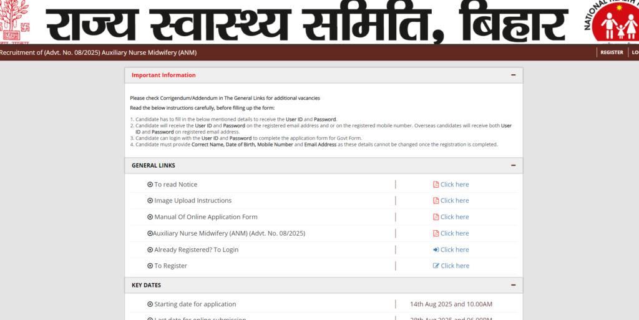This screenshot has width=639, height=320.
Task: Collapse the GENERAL LINKS section
Action: [513, 165]
